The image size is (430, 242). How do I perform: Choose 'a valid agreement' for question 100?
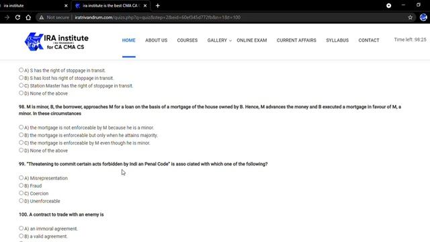click(21, 236)
